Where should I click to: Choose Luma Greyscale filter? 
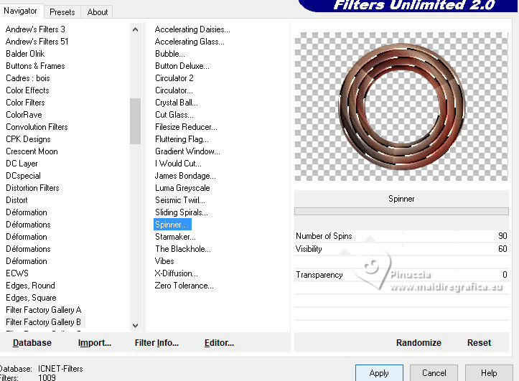pyautogui.click(x=182, y=188)
